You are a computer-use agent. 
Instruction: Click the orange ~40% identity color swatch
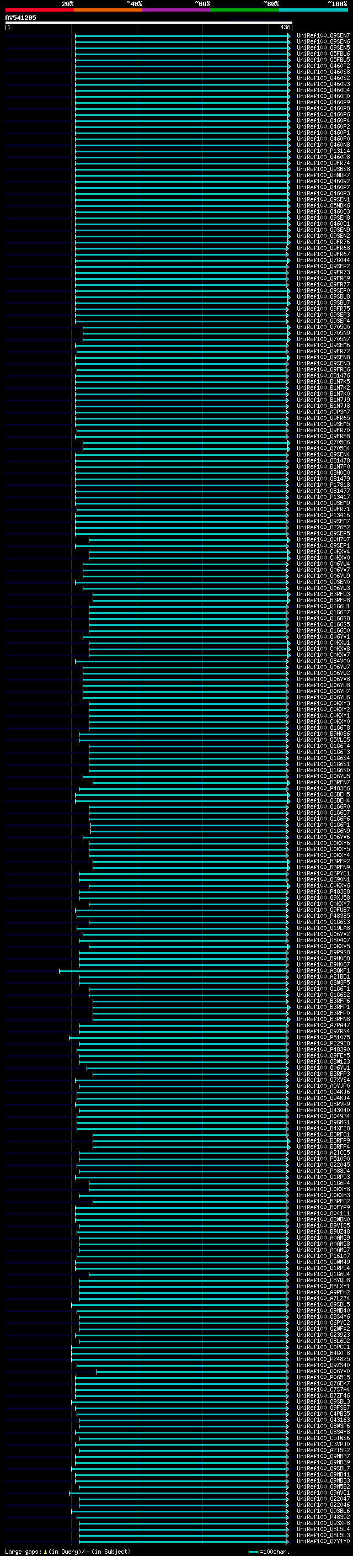point(108,10)
